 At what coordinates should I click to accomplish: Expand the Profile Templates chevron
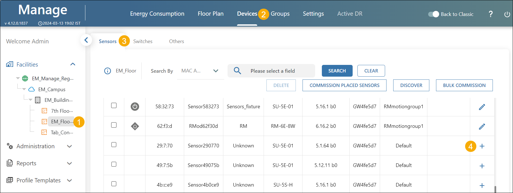pos(70,180)
